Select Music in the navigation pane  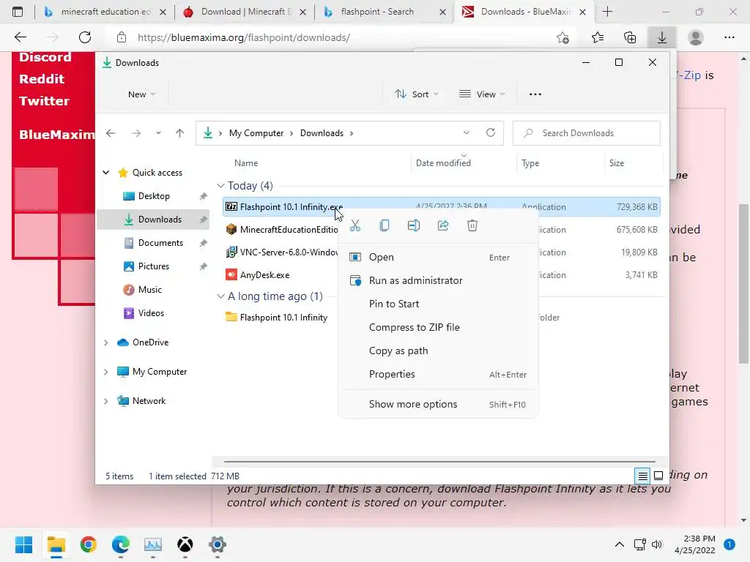click(150, 290)
